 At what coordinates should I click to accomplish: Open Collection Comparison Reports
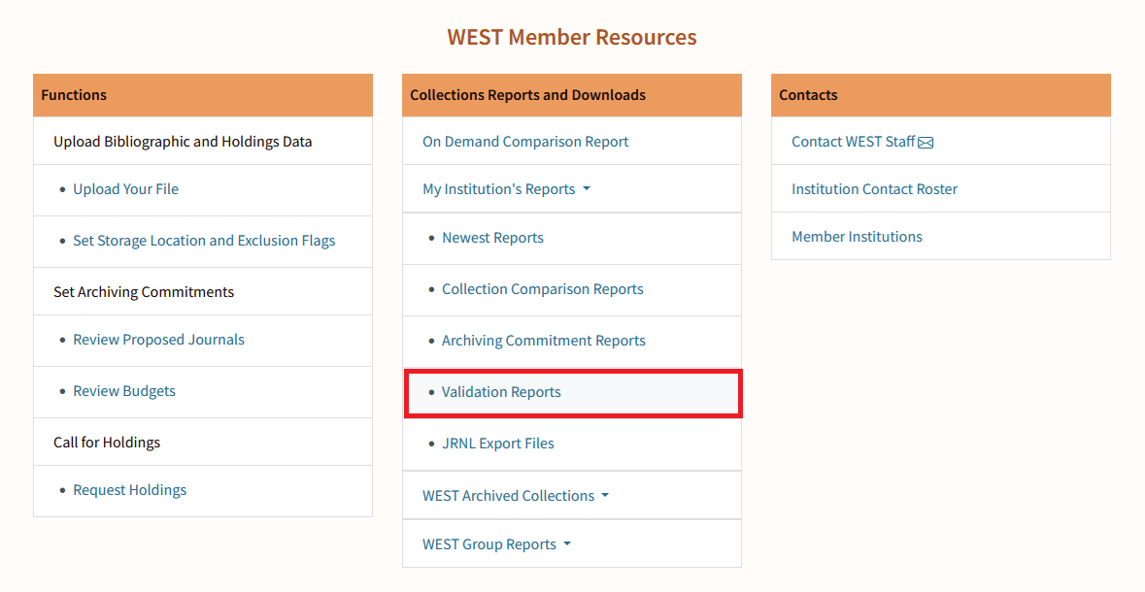click(x=543, y=289)
